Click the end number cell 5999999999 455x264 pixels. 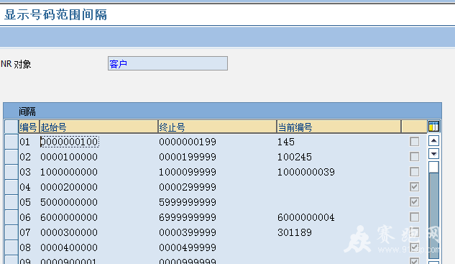188,202
